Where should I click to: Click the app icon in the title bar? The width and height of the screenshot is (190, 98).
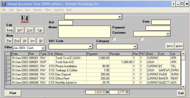pyautogui.click(x=4, y=4)
